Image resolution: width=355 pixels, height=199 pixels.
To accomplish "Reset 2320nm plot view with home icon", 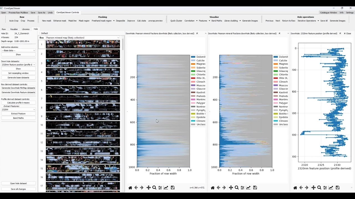I will tap(295, 188).
